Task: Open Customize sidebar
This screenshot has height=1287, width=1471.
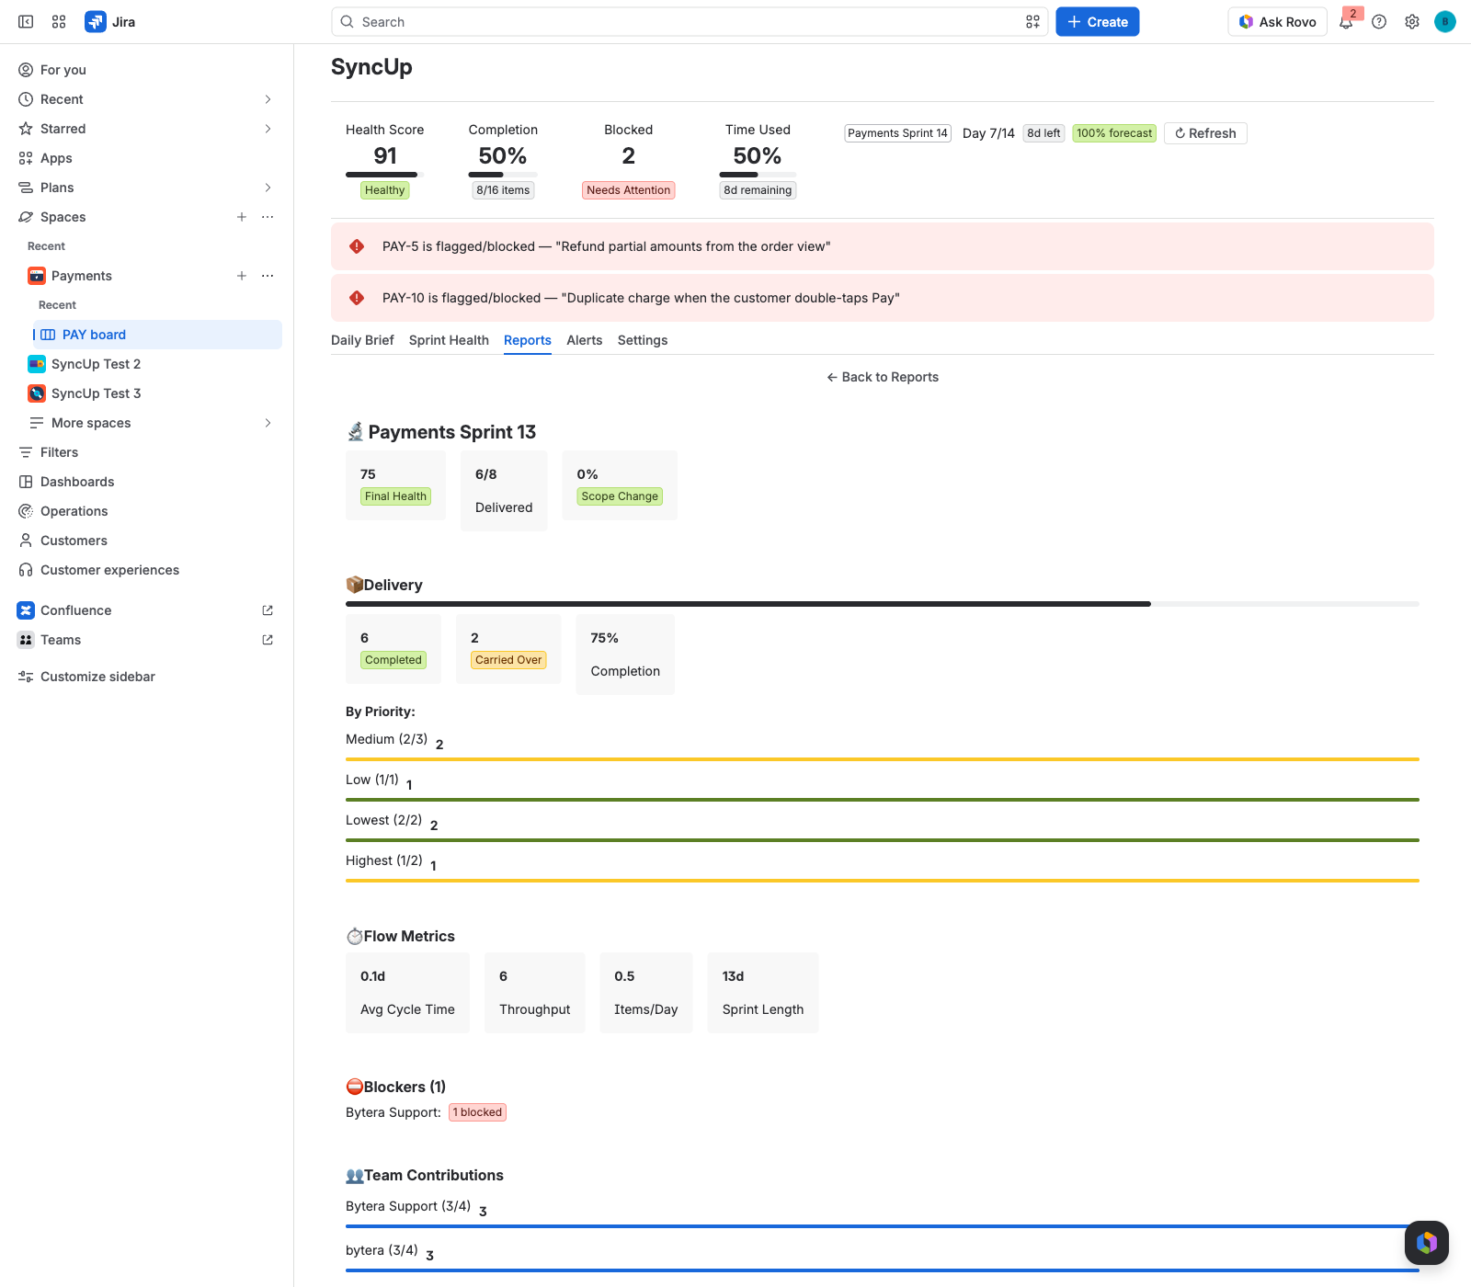Action: 147,677
